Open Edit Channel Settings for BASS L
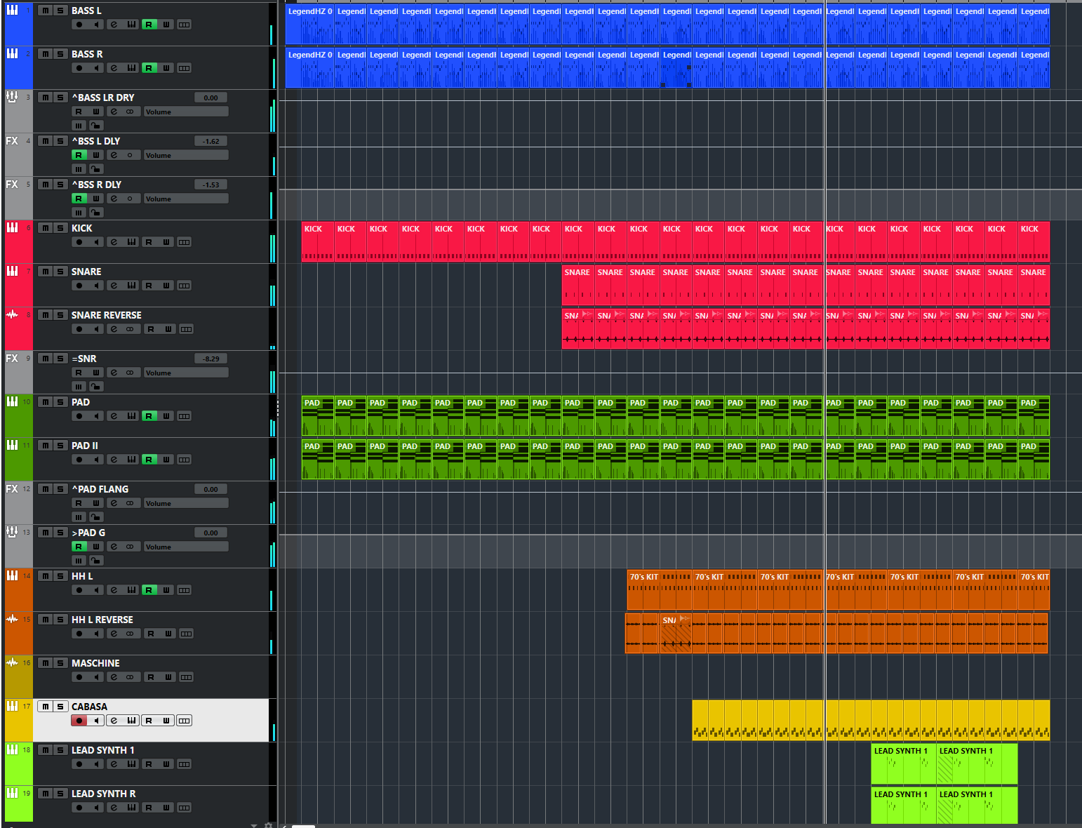This screenshot has width=1082, height=828. [x=114, y=25]
